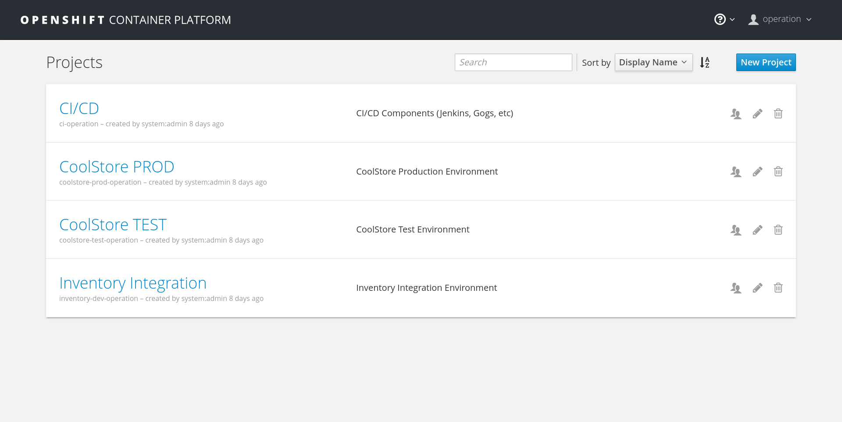This screenshot has width=842, height=422.
Task: Delete the CoolStore PROD project
Action: 778,172
